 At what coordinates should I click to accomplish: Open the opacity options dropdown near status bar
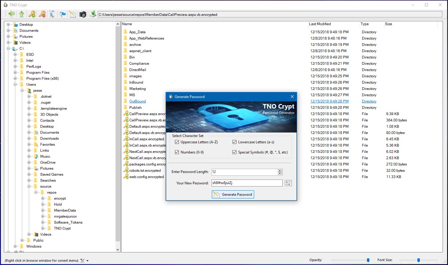tap(87, 261)
